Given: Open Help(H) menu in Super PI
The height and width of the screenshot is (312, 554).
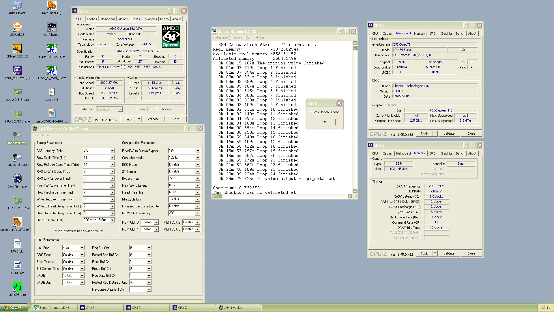Looking at the screenshot, I should pyautogui.click(x=259, y=38).
